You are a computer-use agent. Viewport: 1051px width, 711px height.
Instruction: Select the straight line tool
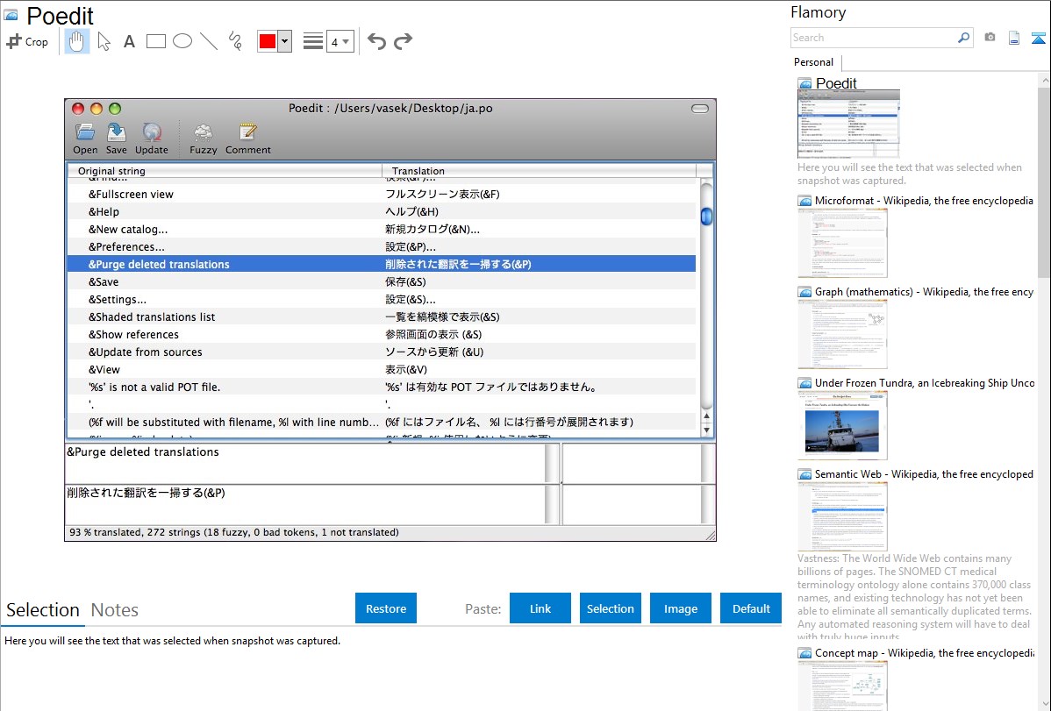208,41
